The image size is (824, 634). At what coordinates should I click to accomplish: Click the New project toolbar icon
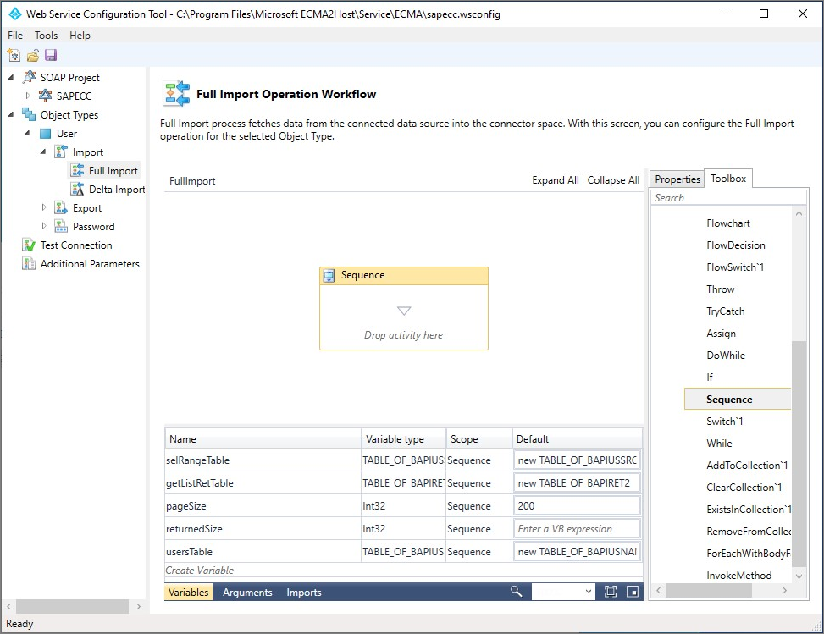[14, 55]
